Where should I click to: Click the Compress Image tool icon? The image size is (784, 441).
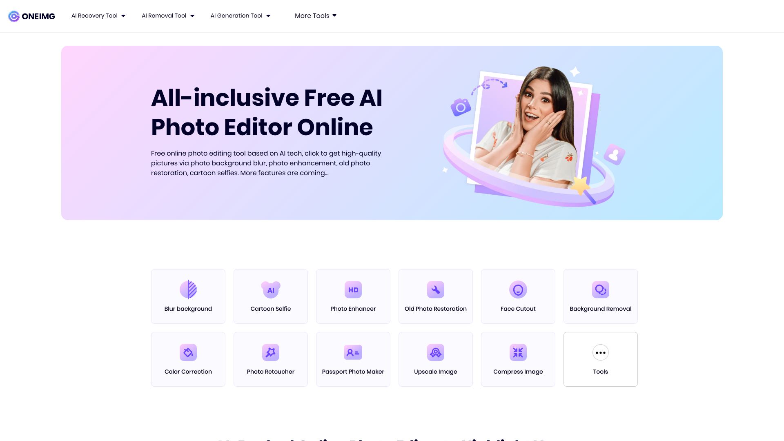[517, 352]
